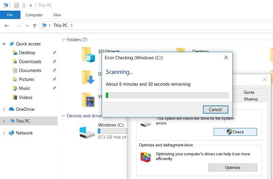
Task: Open recent locations dropdown arrow
Action: coord(27,26)
